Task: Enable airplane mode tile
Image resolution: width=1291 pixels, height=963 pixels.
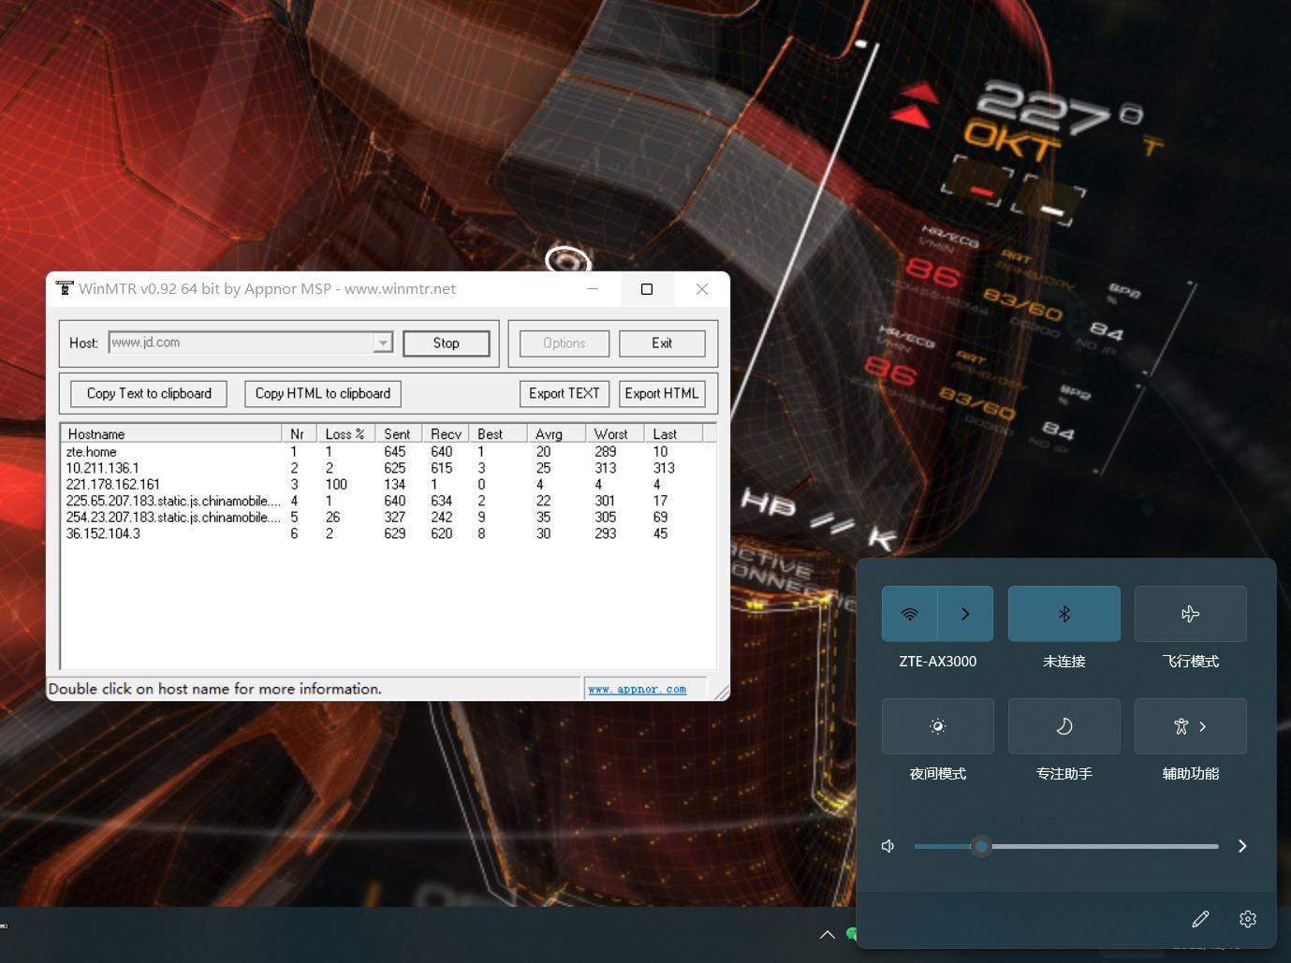Action: [1190, 614]
